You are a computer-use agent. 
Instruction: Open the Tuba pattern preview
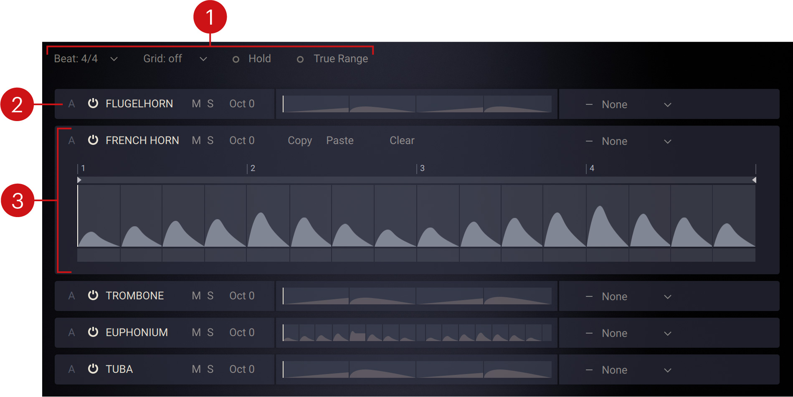pos(417,369)
